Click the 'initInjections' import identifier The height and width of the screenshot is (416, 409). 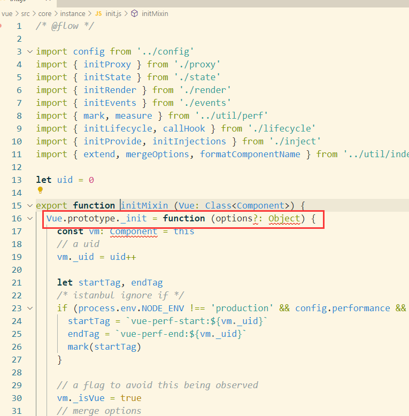[189, 141]
